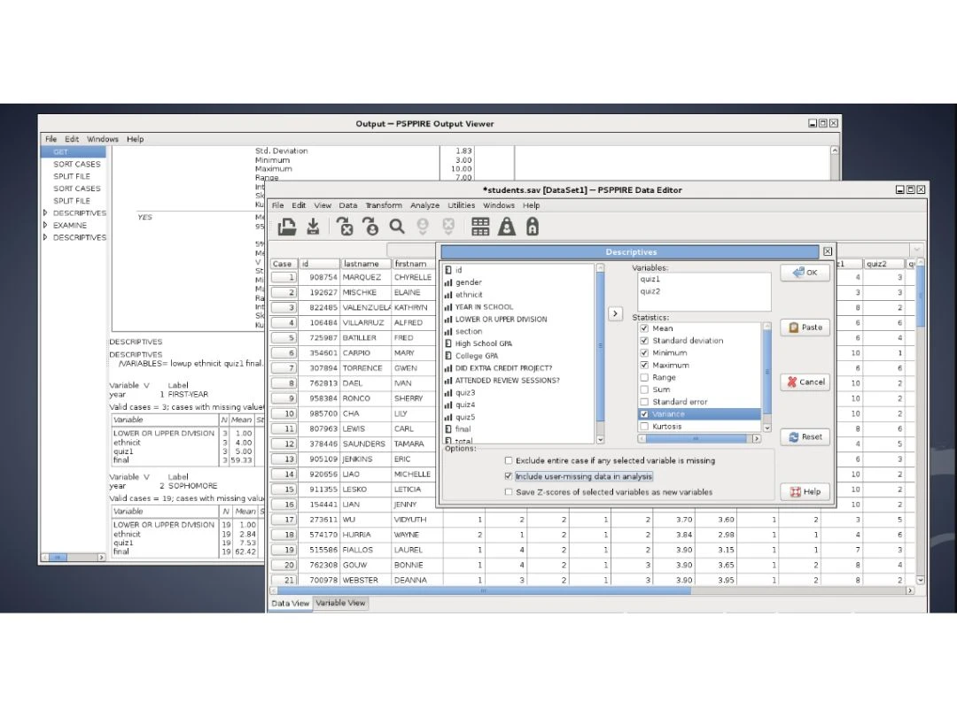Click the icon beside the final variable
957x717 pixels.
pos(448,428)
